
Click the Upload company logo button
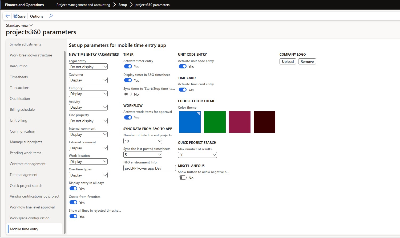pyautogui.click(x=288, y=61)
